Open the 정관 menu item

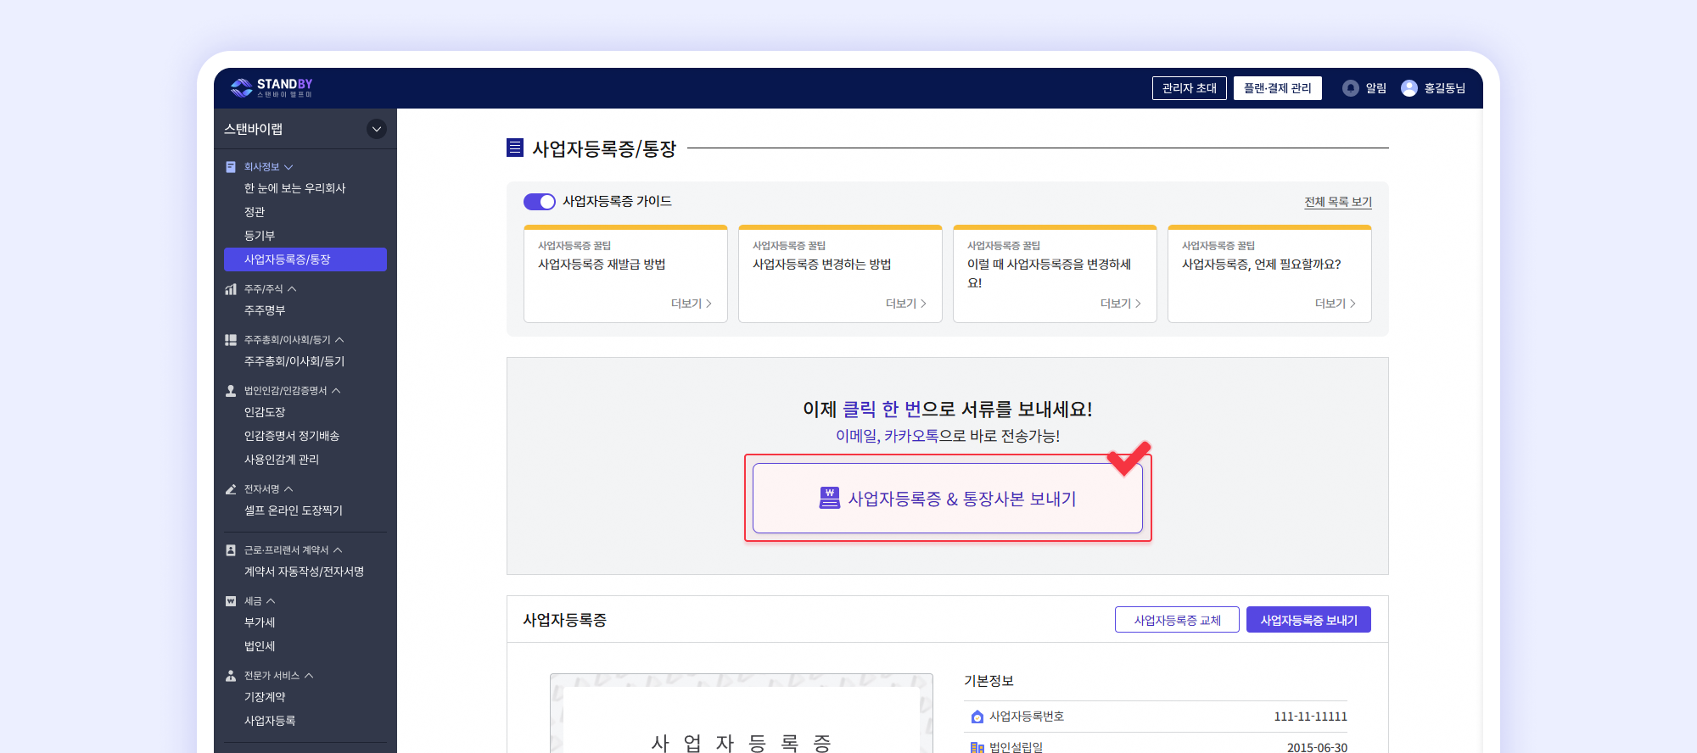click(255, 212)
